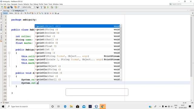Open the browser globe dropdown arrow
The height and width of the screenshot is (109, 194).
pos(39,7)
